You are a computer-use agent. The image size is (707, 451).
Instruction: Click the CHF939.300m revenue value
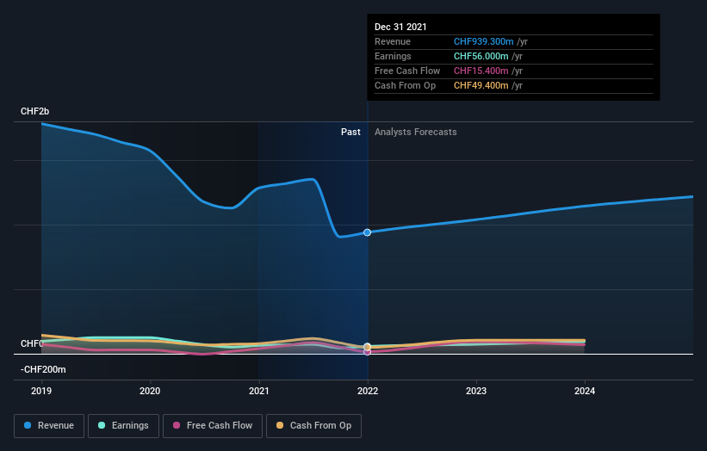(483, 41)
